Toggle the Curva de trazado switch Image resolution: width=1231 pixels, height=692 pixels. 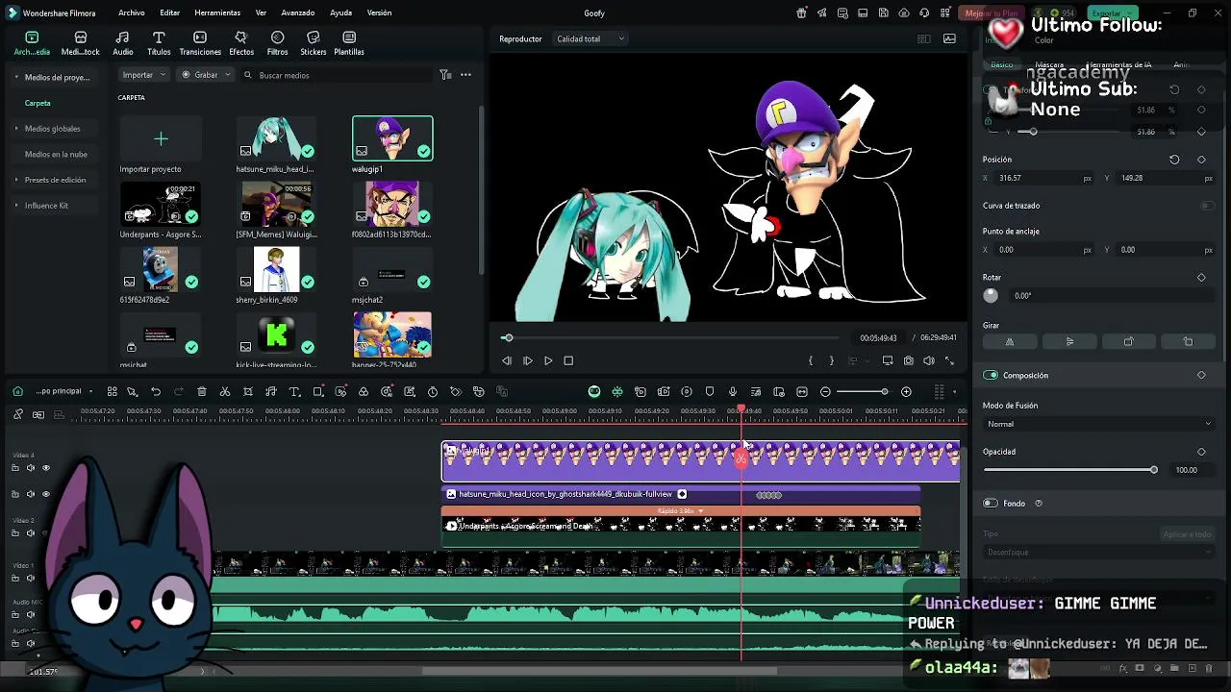pyautogui.click(x=1207, y=206)
